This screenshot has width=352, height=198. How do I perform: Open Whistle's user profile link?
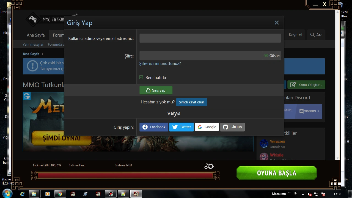click(277, 155)
